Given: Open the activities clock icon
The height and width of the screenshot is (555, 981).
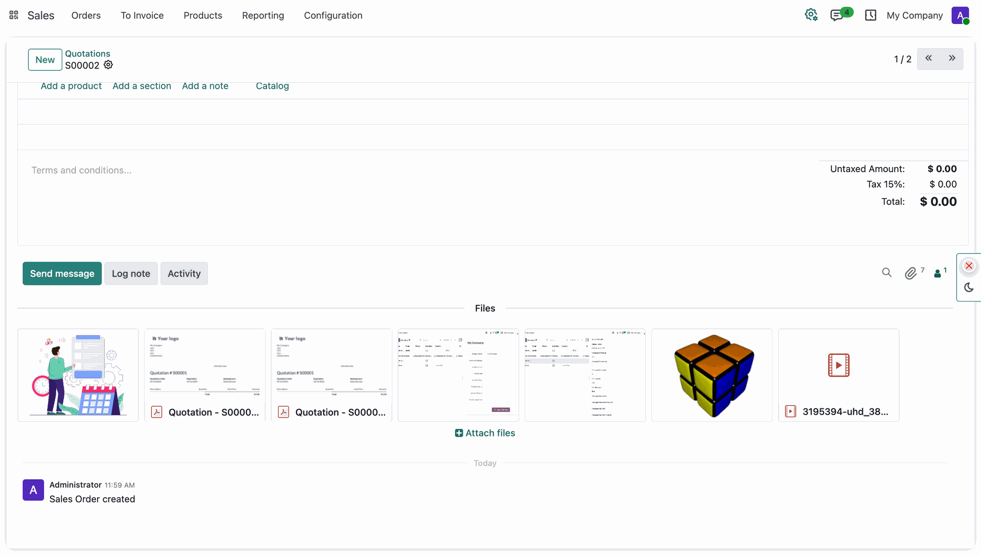Looking at the screenshot, I should (871, 15).
